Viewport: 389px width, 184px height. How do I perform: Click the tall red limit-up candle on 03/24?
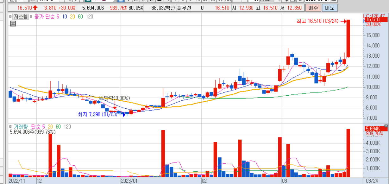click(348, 38)
